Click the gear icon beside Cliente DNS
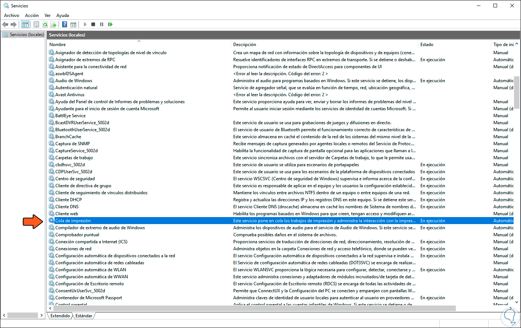 [52, 207]
